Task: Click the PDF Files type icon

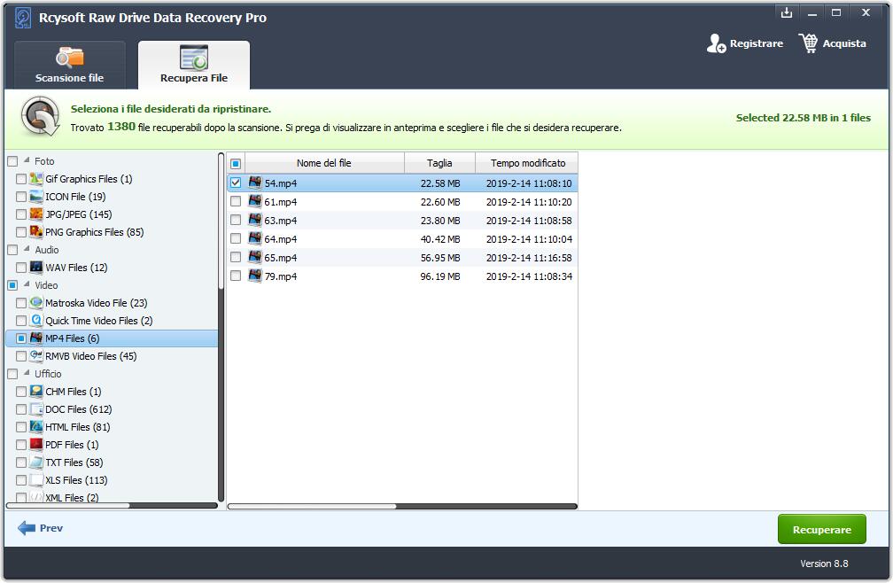Action: point(36,445)
